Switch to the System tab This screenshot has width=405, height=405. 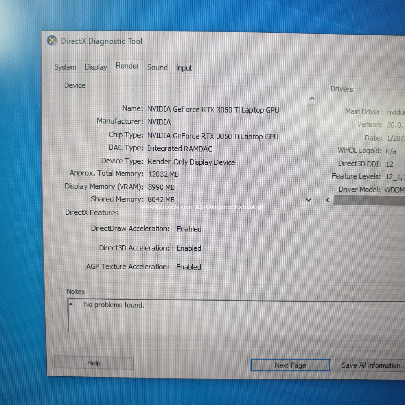pyautogui.click(x=65, y=67)
